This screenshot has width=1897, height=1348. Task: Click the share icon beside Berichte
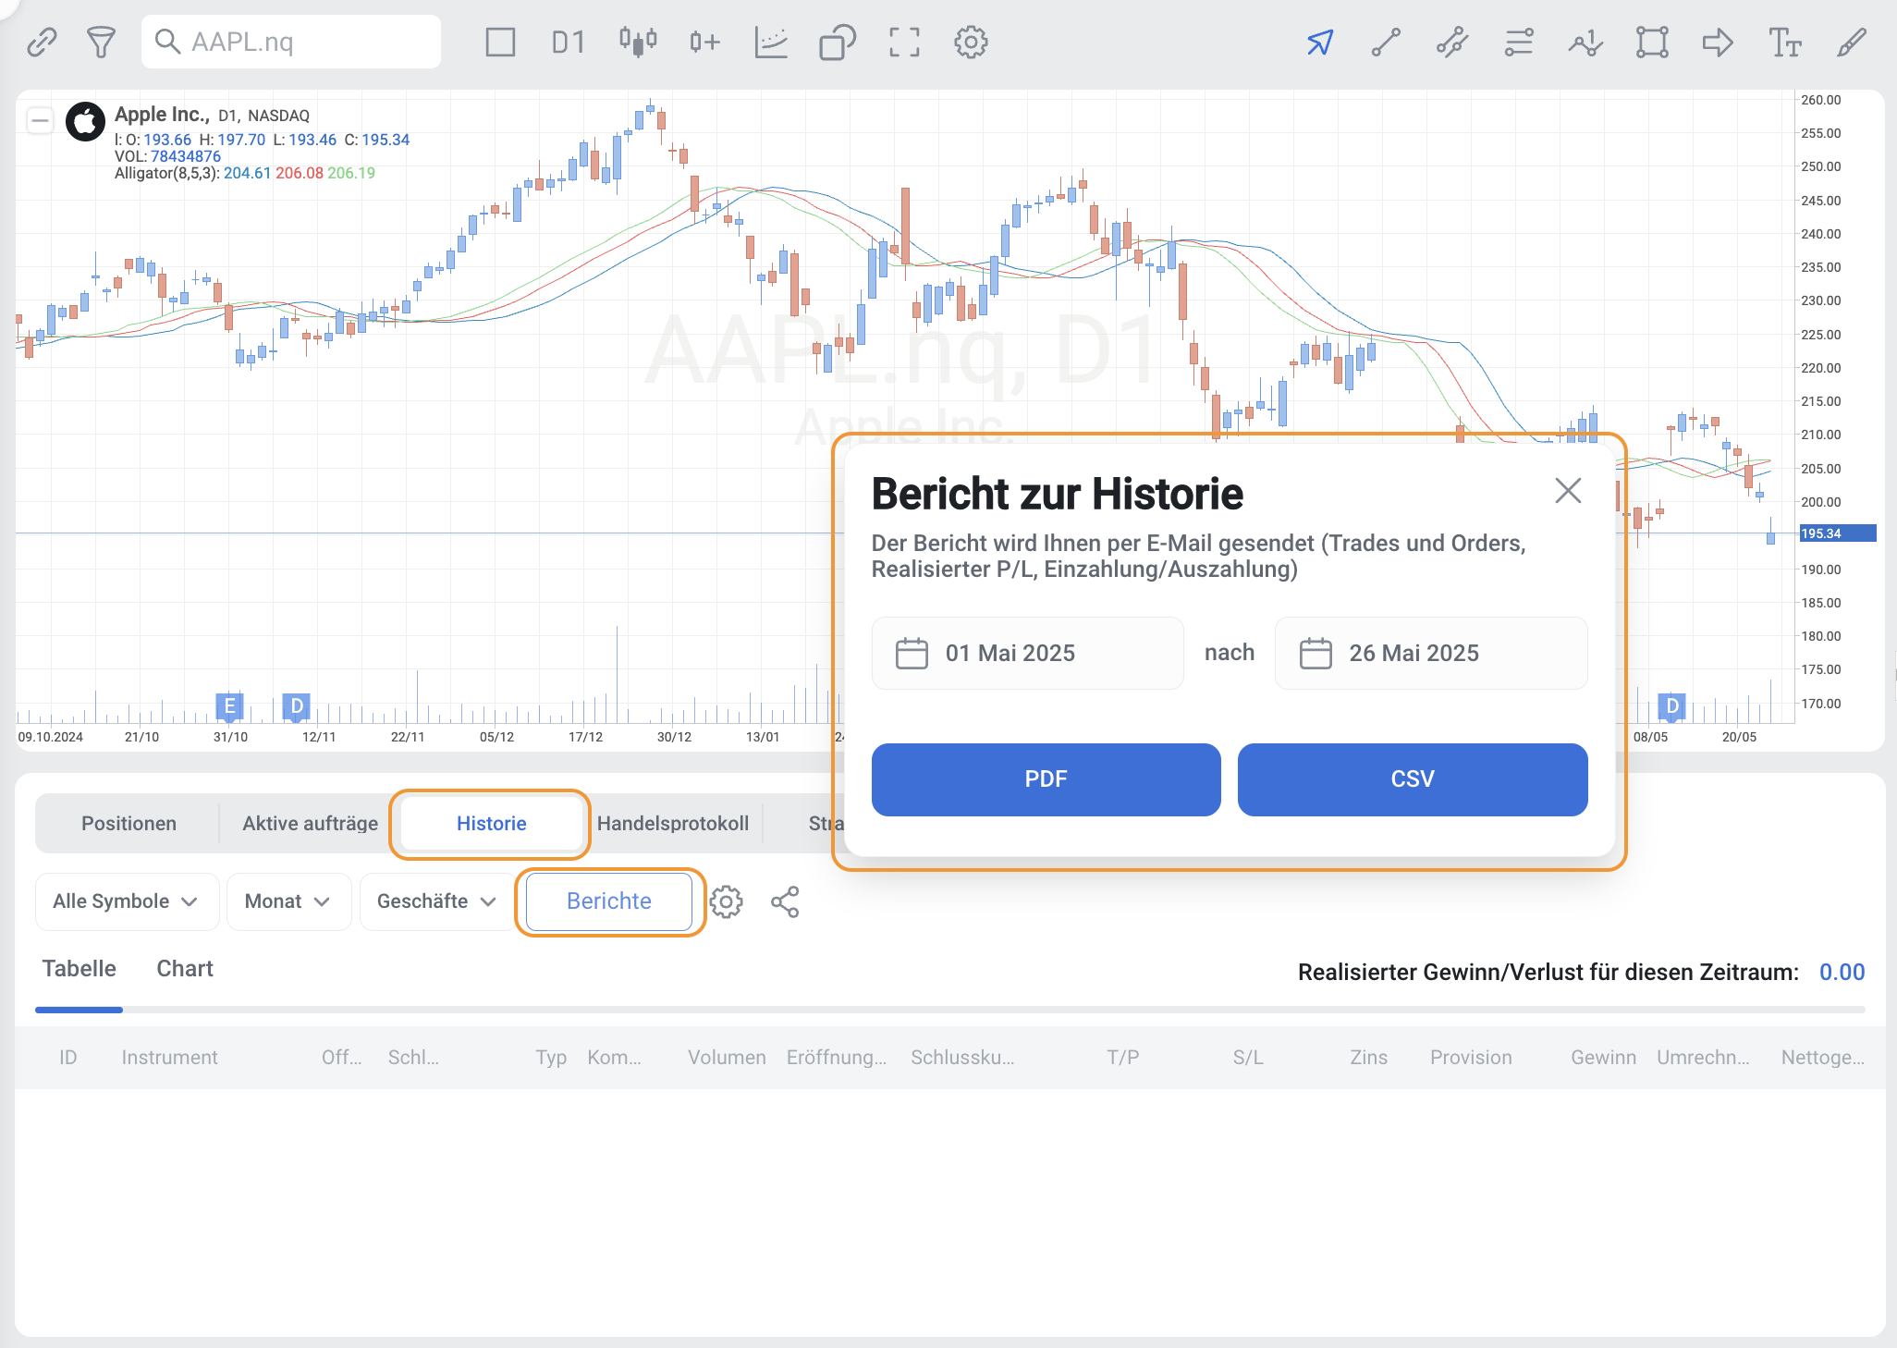(x=785, y=901)
